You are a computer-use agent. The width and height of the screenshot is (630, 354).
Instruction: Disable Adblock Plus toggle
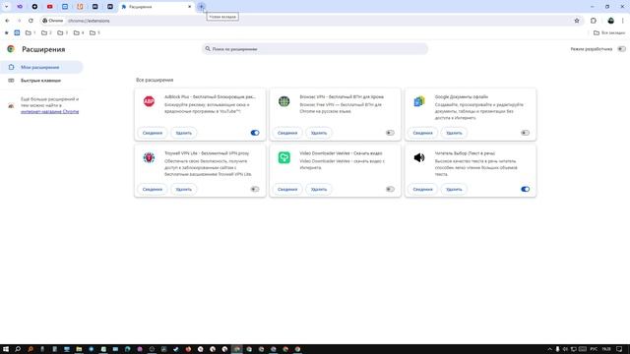[255, 133]
